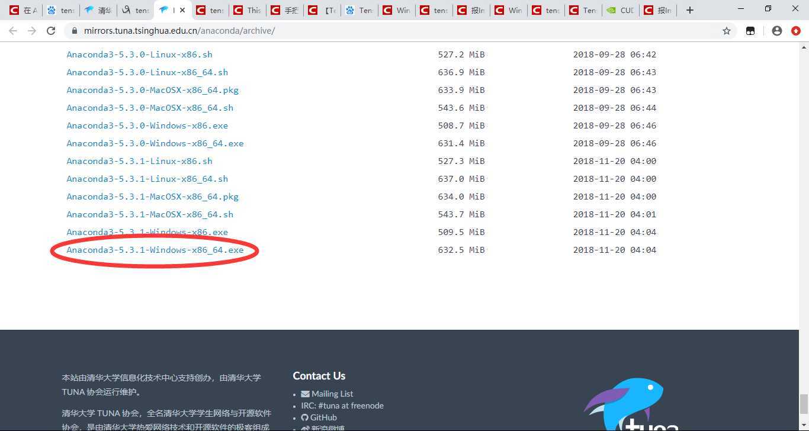The image size is (809, 431).
Task: Download Anaconda3-5.3.0-Linux-x86.sh
Action: (139, 54)
